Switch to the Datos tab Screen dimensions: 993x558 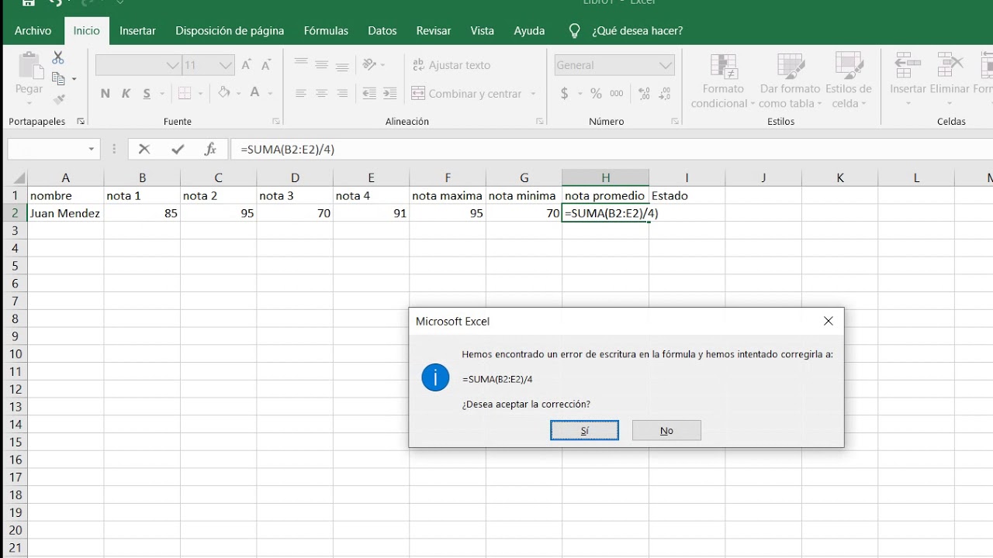(382, 31)
